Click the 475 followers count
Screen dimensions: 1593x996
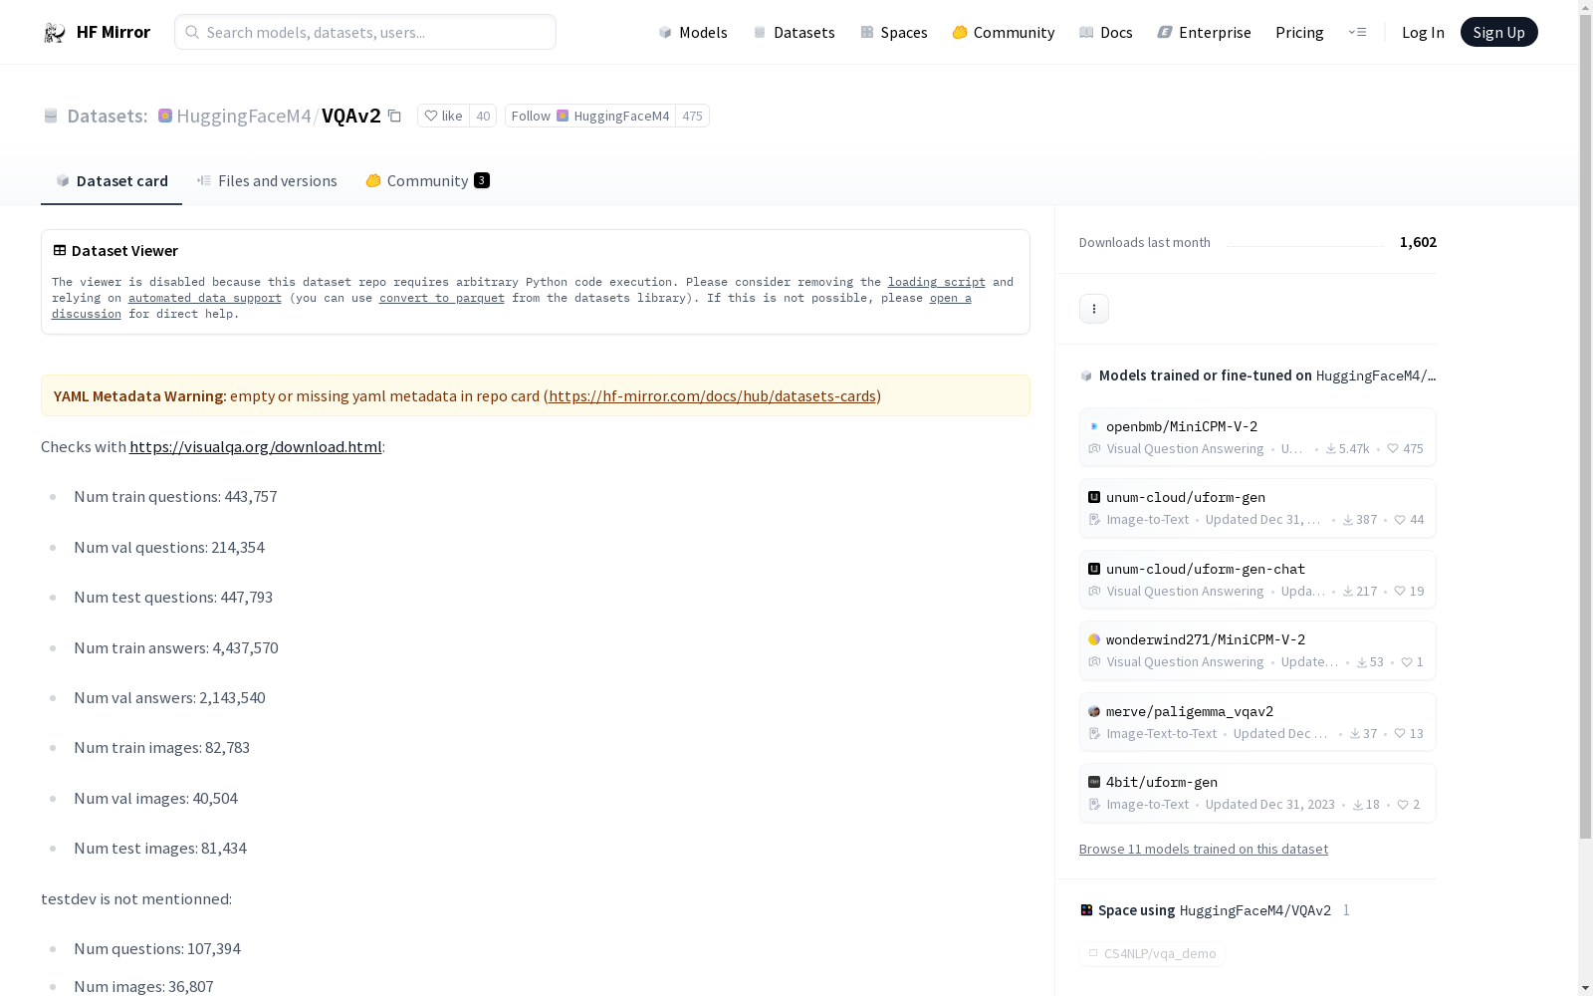(x=692, y=116)
